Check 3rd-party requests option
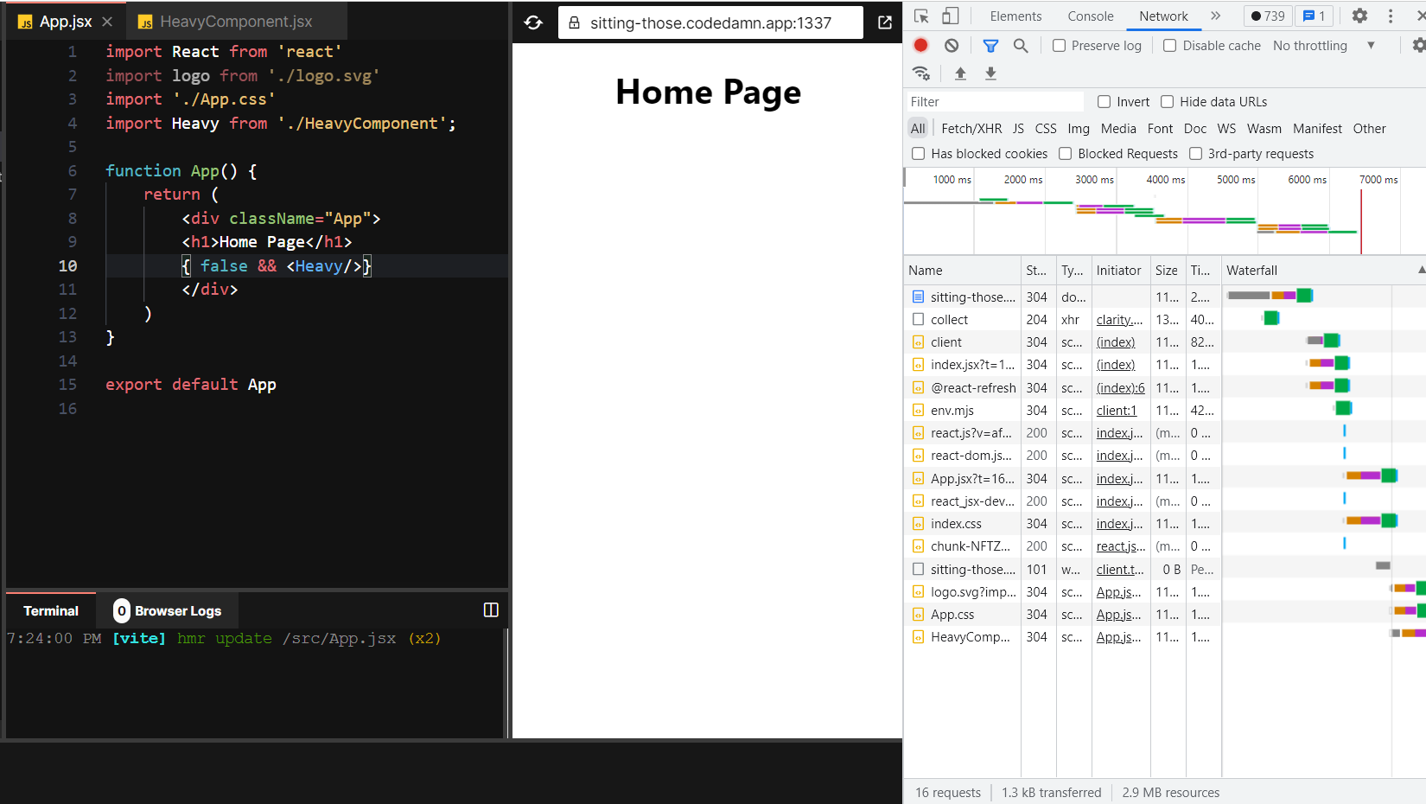The image size is (1426, 804). [x=1195, y=153]
